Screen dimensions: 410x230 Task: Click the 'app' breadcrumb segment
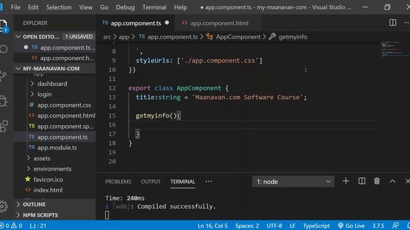[124, 37]
